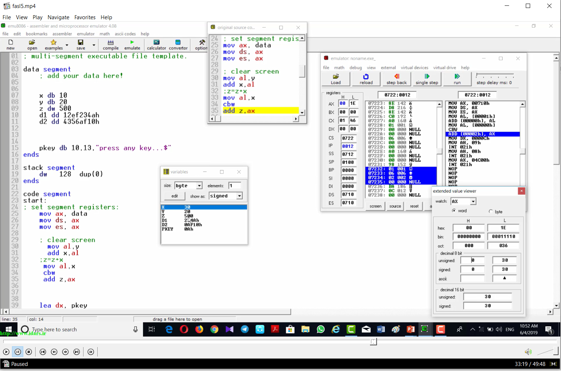Click the screen button in emulator
The image size is (561, 371).
click(x=375, y=206)
